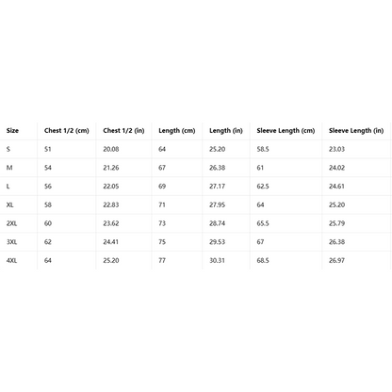
Task: Click the Length (in) column header
Action: coord(226,131)
